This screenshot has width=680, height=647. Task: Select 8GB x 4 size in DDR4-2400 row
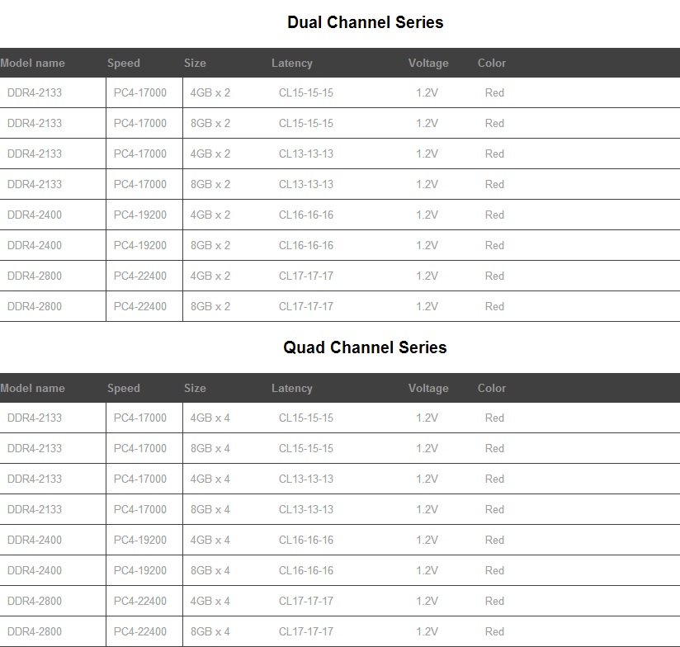click(x=210, y=570)
